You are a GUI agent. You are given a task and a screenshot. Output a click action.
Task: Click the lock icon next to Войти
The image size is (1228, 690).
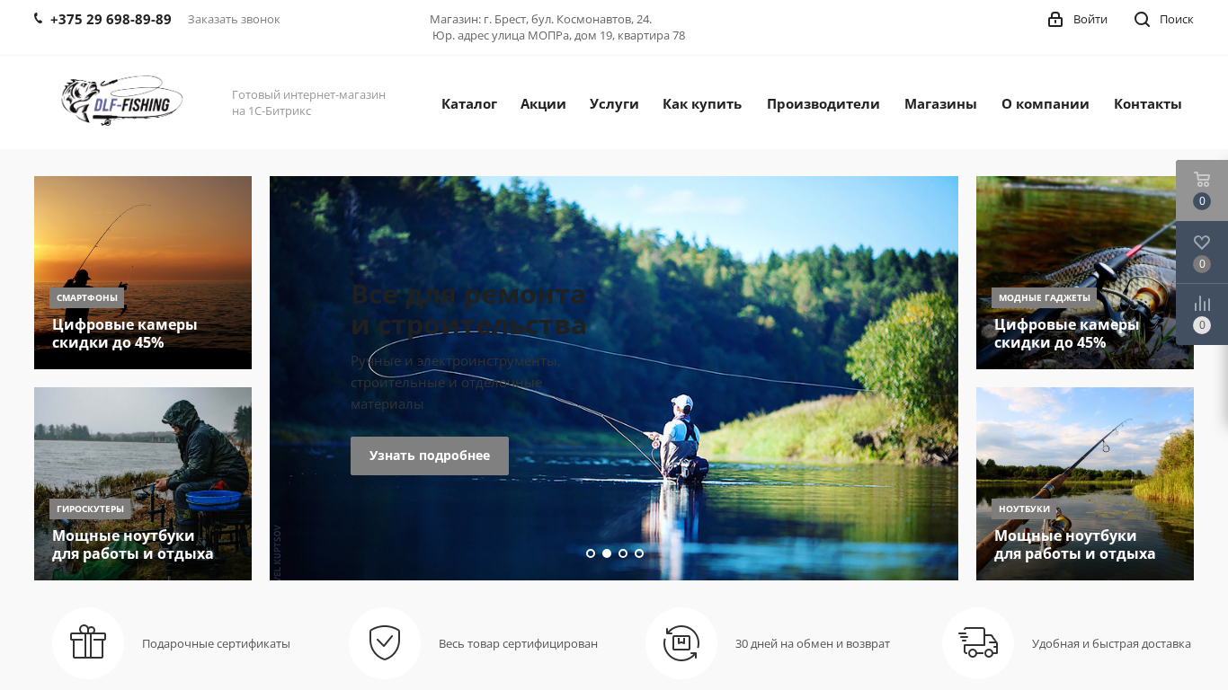click(1055, 19)
